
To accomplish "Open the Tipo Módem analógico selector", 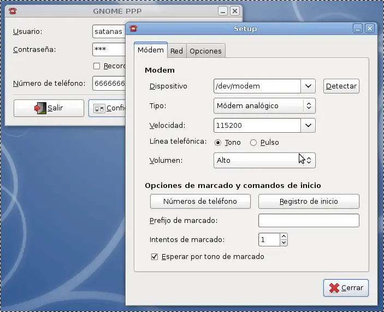I will point(264,106).
